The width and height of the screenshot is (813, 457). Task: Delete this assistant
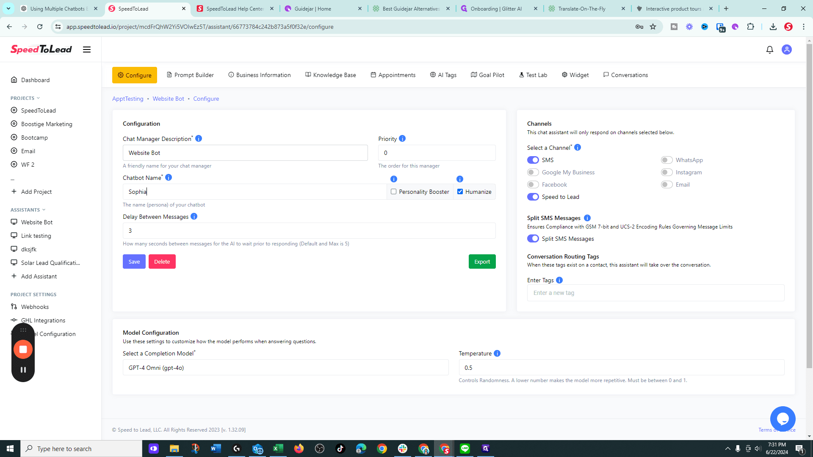click(162, 262)
